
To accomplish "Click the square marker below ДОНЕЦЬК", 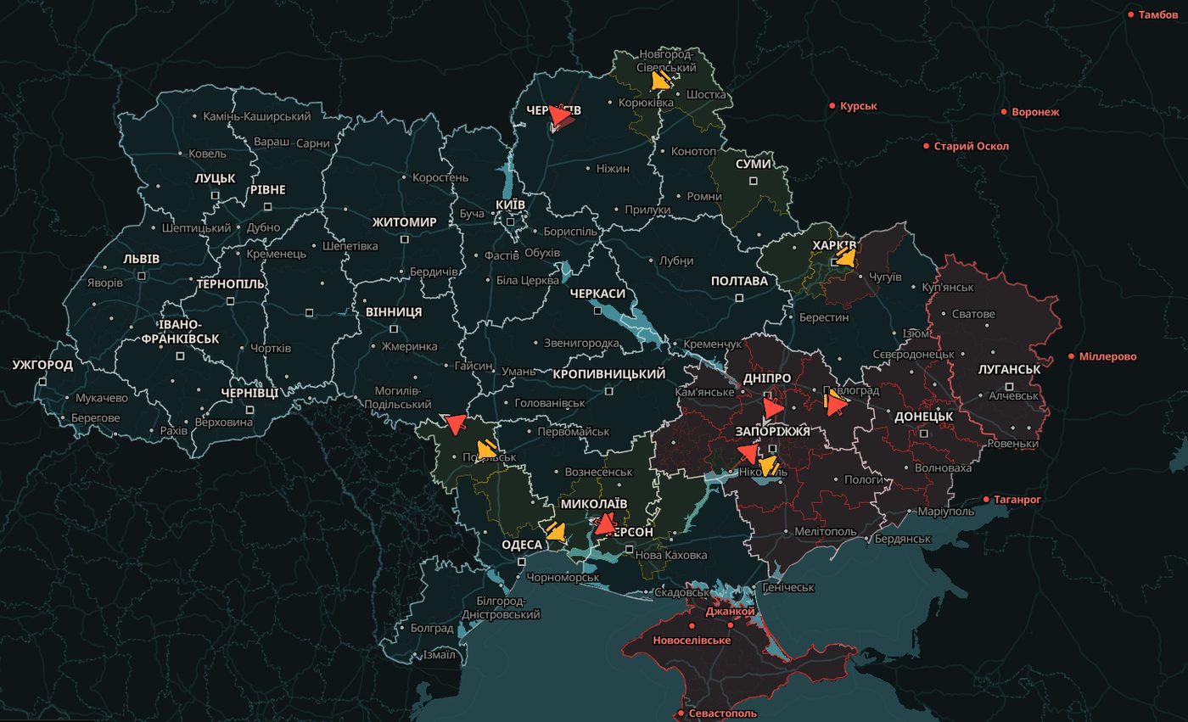I will [923, 434].
